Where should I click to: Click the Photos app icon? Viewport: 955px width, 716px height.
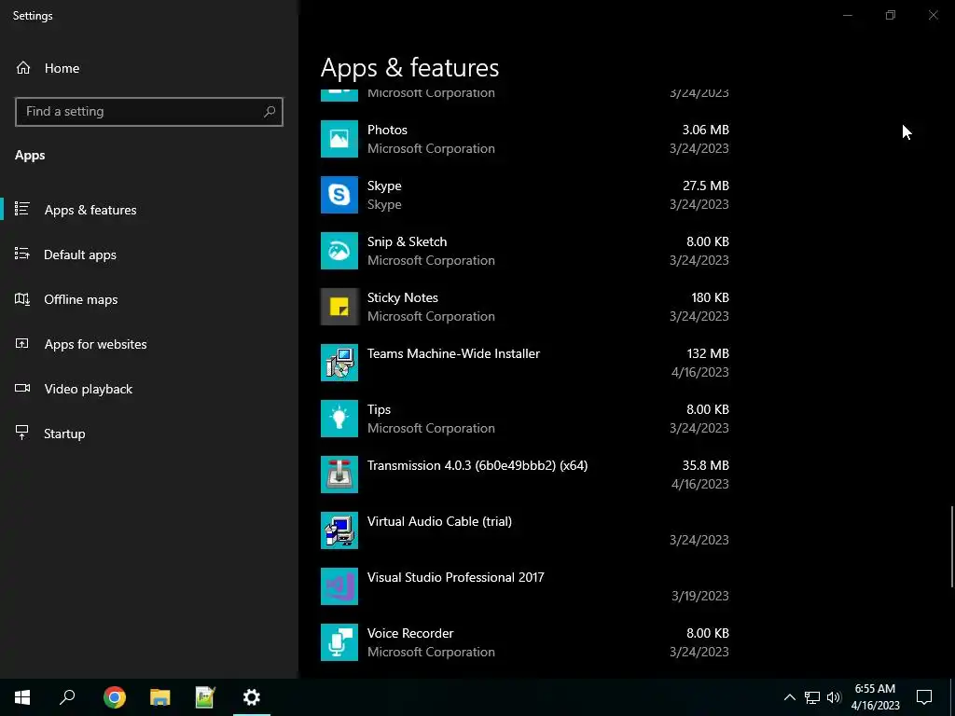(x=339, y=139)
